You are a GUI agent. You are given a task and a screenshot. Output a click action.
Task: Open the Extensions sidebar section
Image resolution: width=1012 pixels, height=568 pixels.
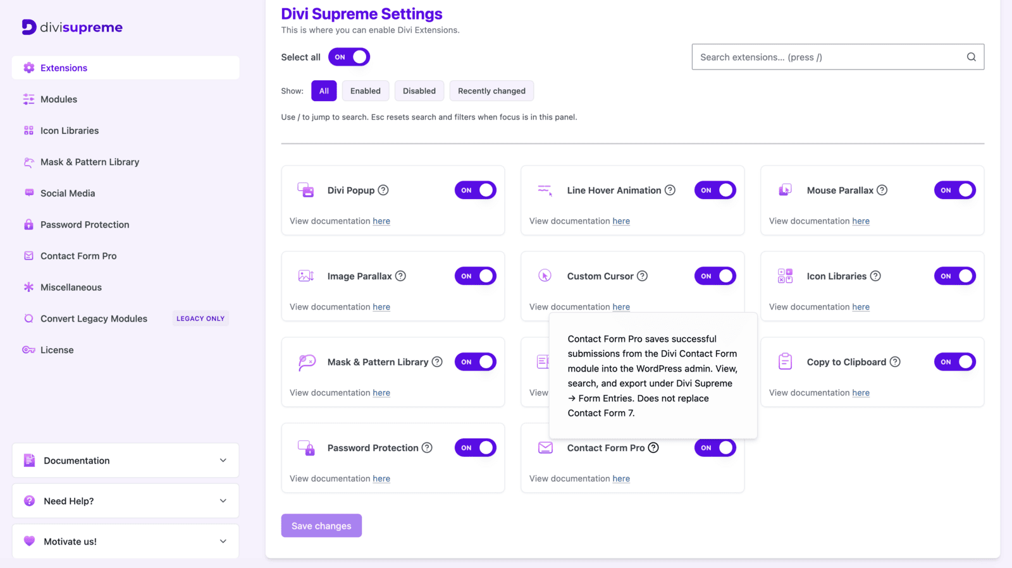pos(125,68)
